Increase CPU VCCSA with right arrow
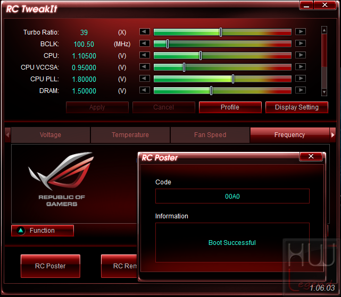Viewport: 341px width, 297px height. tap(301, 67)
